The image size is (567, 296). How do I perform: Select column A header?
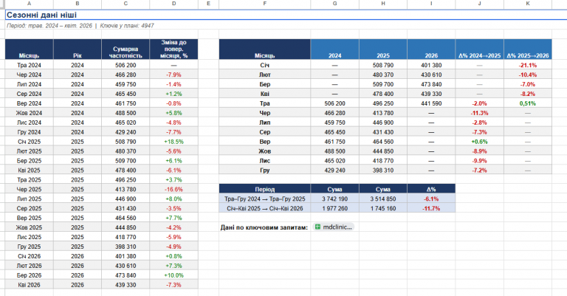coord(29,4)
